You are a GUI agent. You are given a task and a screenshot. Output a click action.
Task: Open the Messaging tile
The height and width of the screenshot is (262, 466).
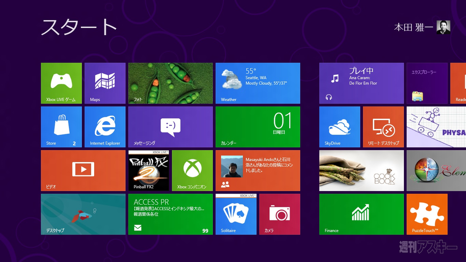[x=170, y=127]
